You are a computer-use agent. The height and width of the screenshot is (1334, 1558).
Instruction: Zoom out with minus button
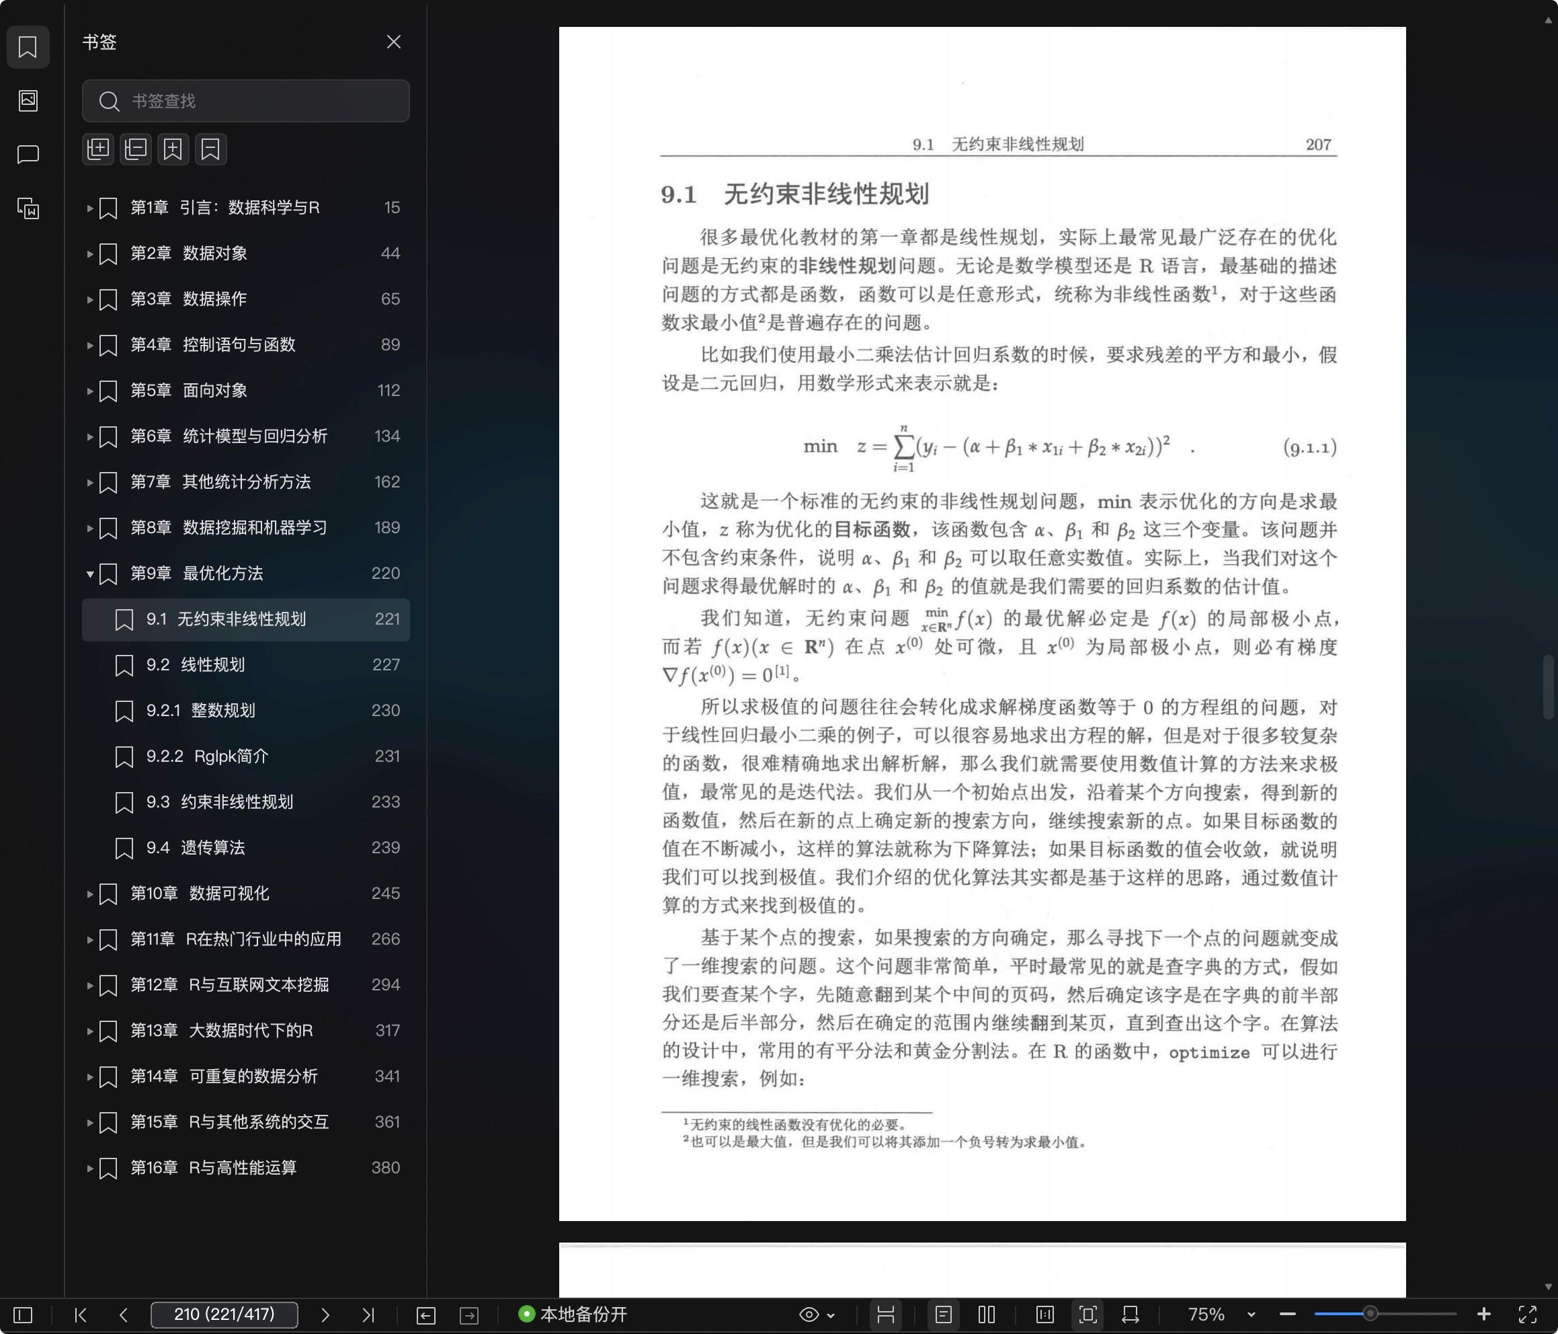[1287, 1315]
